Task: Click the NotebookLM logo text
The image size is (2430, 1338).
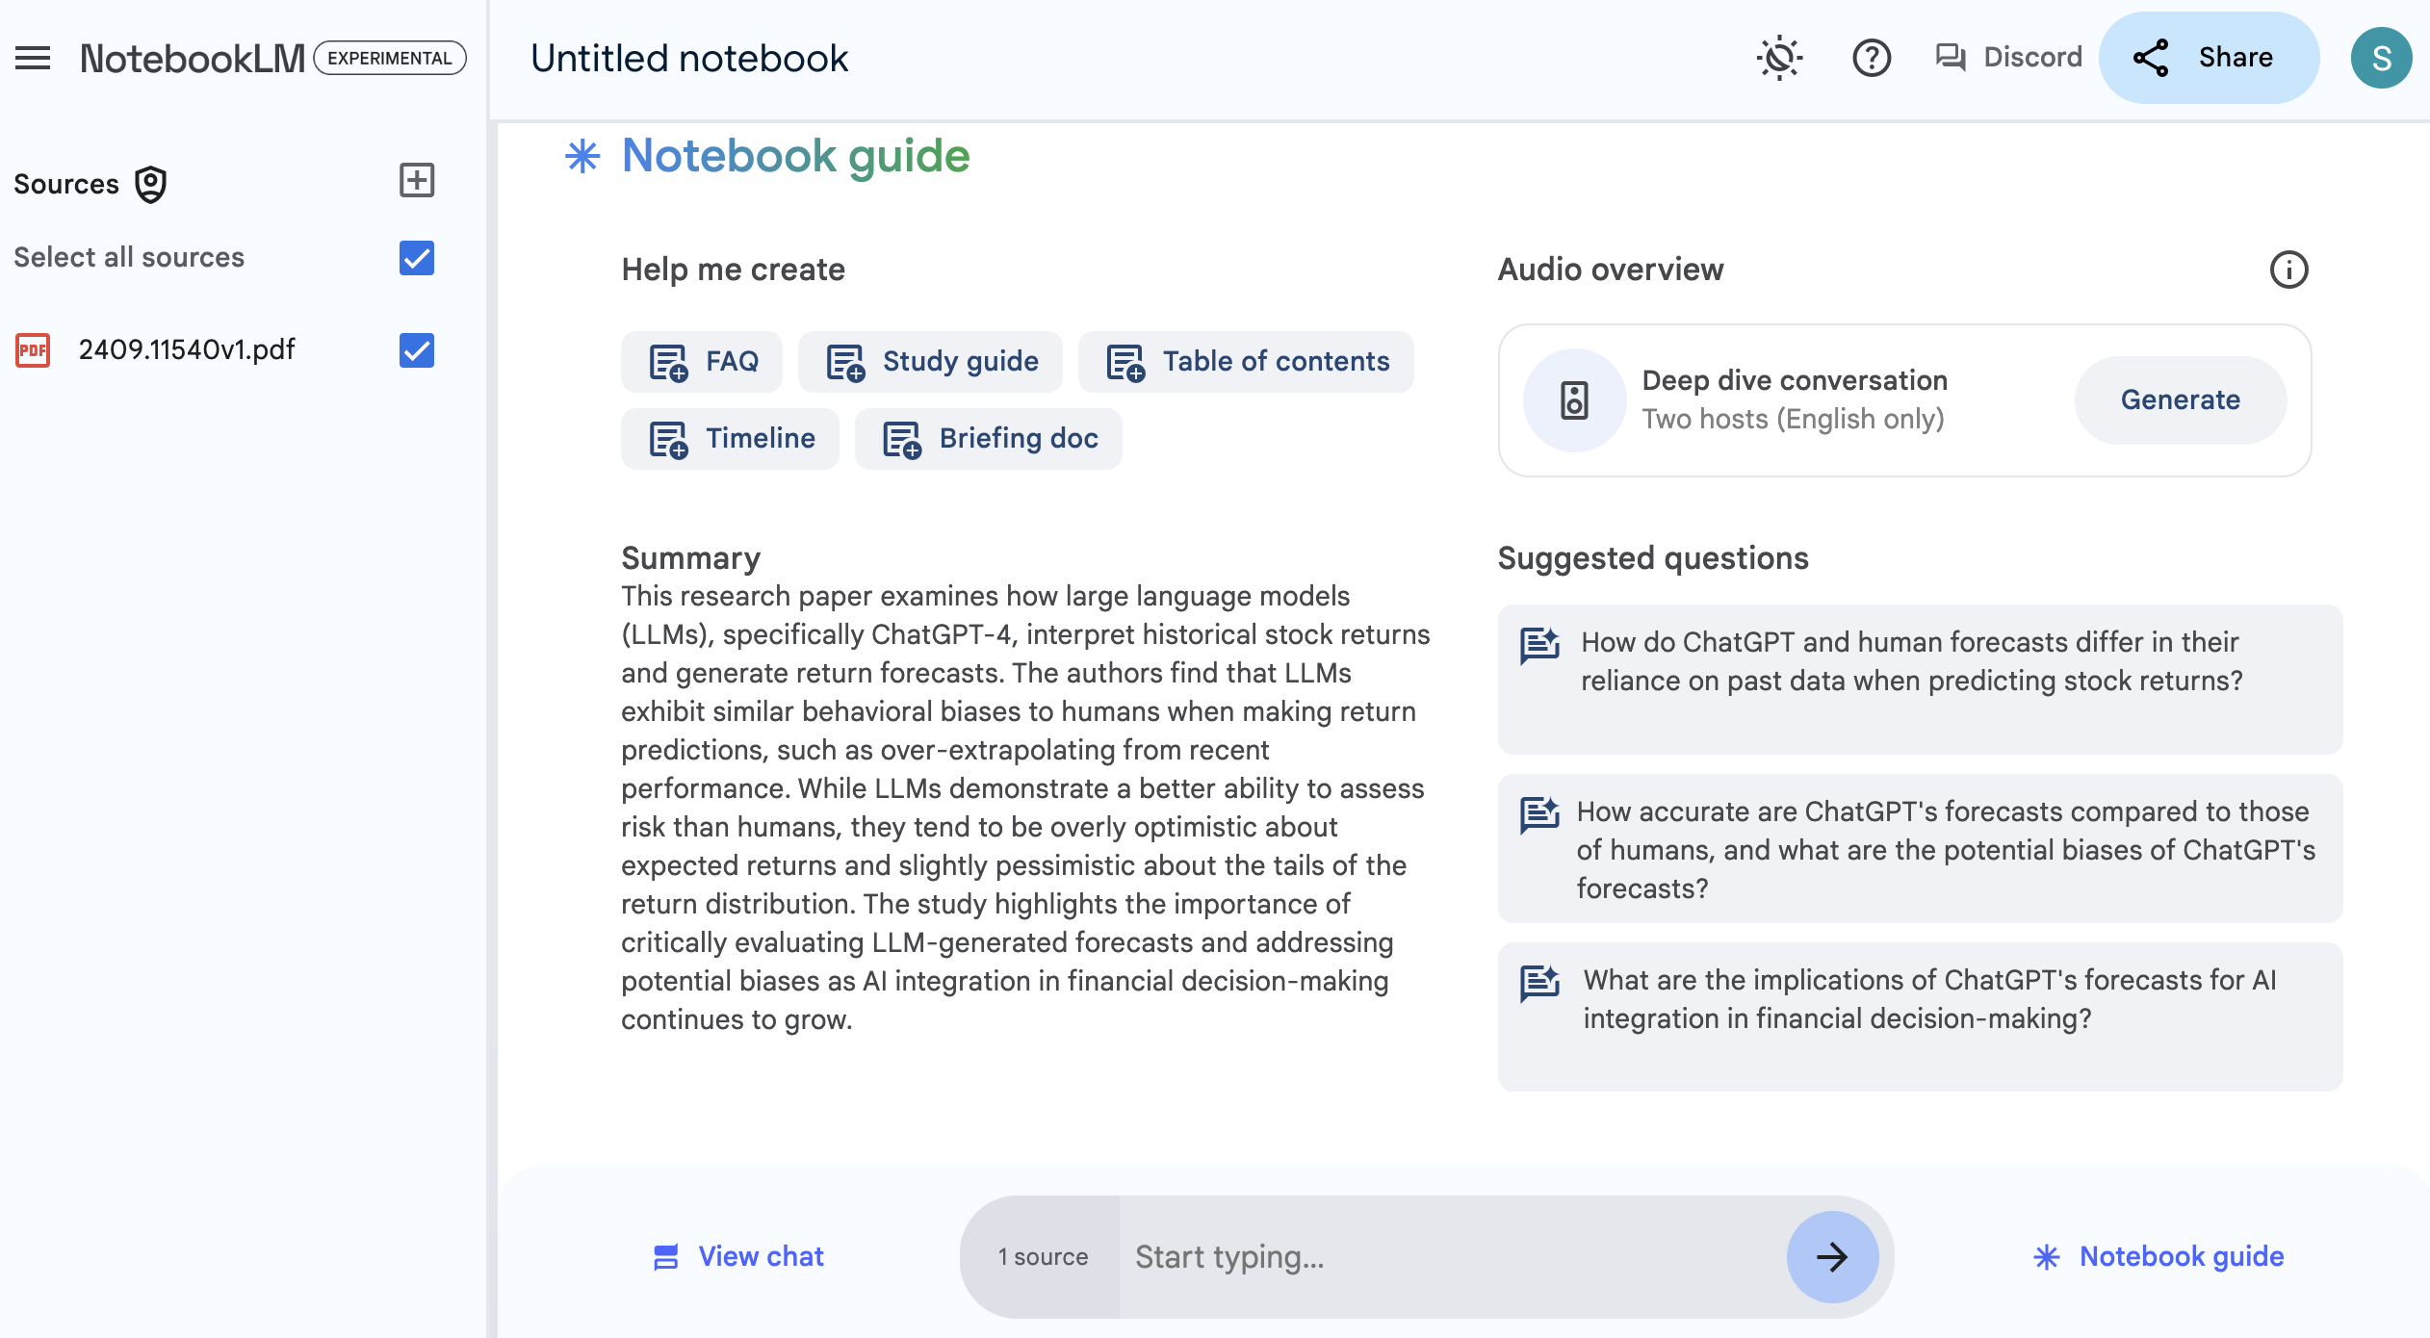Action: pyautogui.click(x=192, y=59)
